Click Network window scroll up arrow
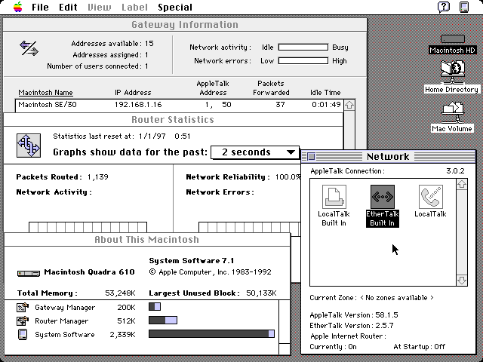Image resolution: width=483 pixels, height=362 pixels. pyautogui.click(x=461, y=184)
